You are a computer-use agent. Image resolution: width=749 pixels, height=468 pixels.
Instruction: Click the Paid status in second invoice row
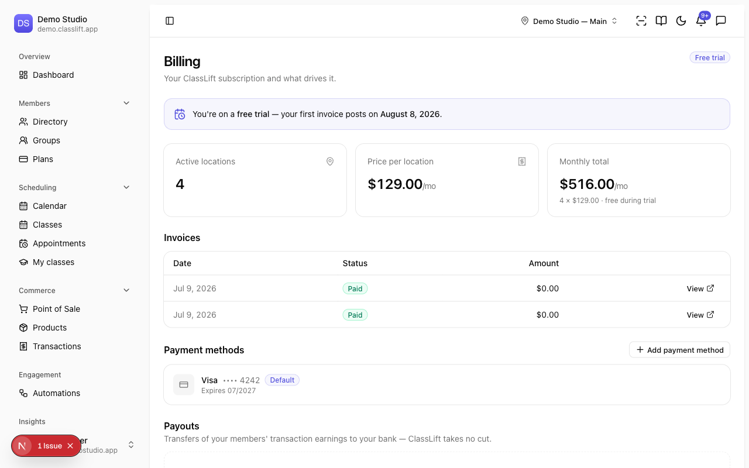[x=355, y=315]
